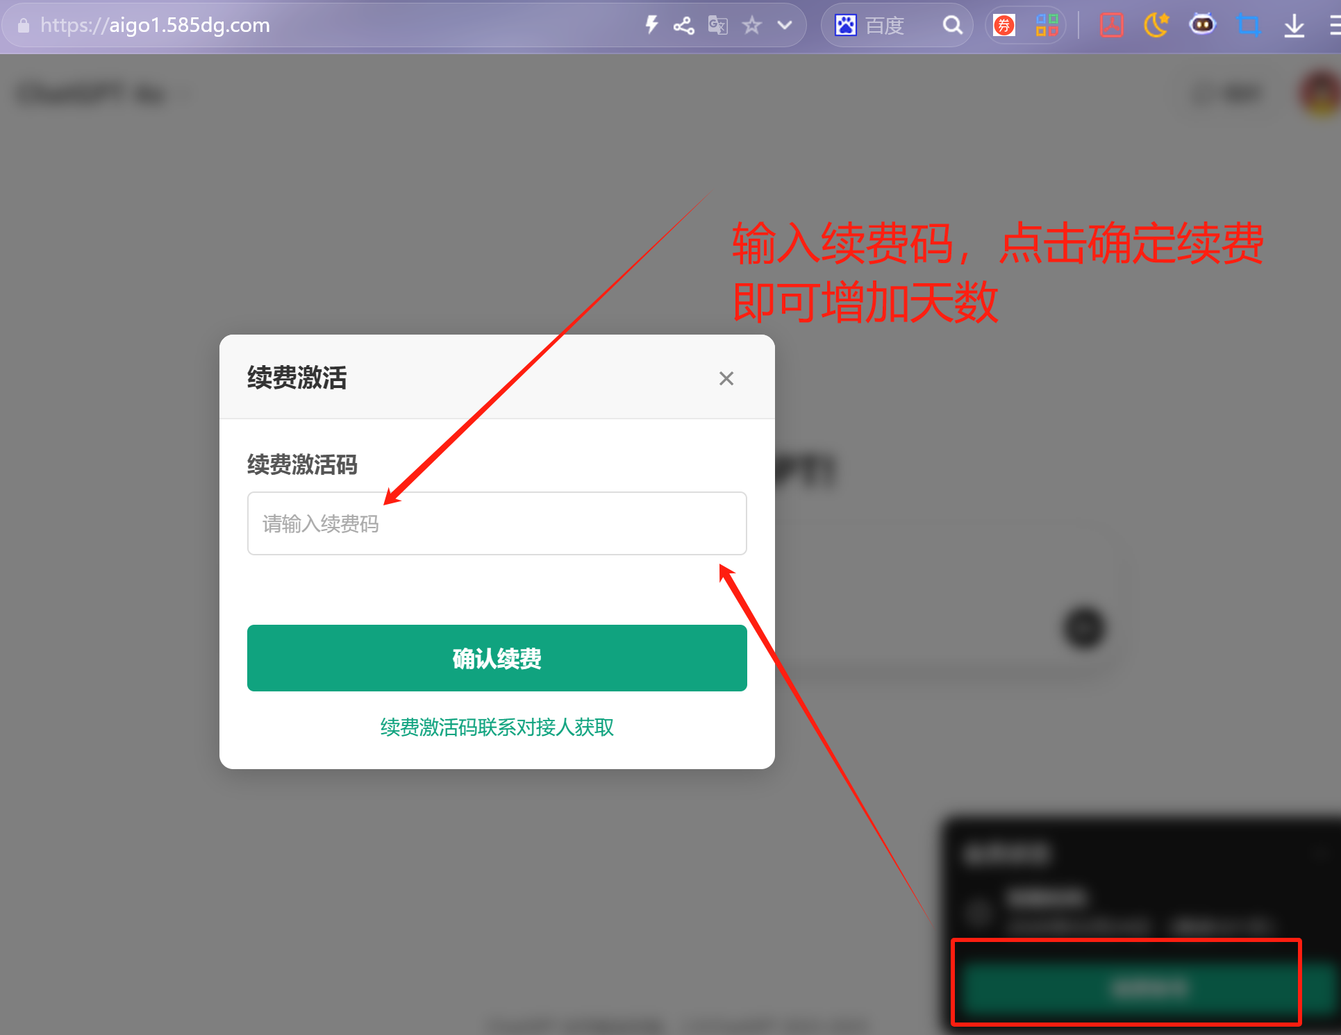
Task: Open the browser hamburger menu
Action: (x=1334, y=26)
